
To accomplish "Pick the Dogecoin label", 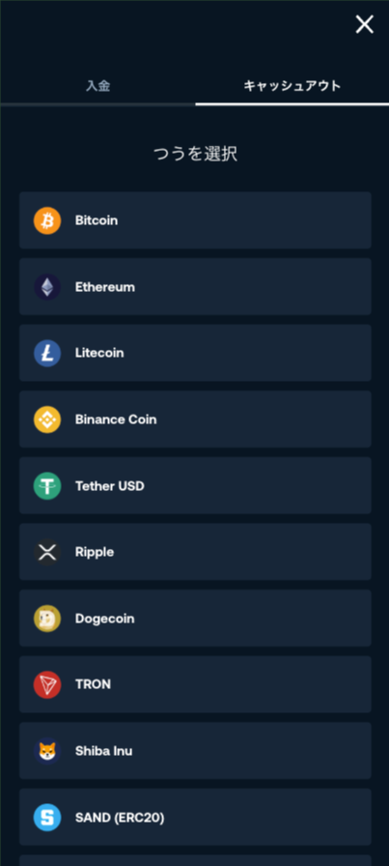I will pyautogui.click(x=105, y=619).
